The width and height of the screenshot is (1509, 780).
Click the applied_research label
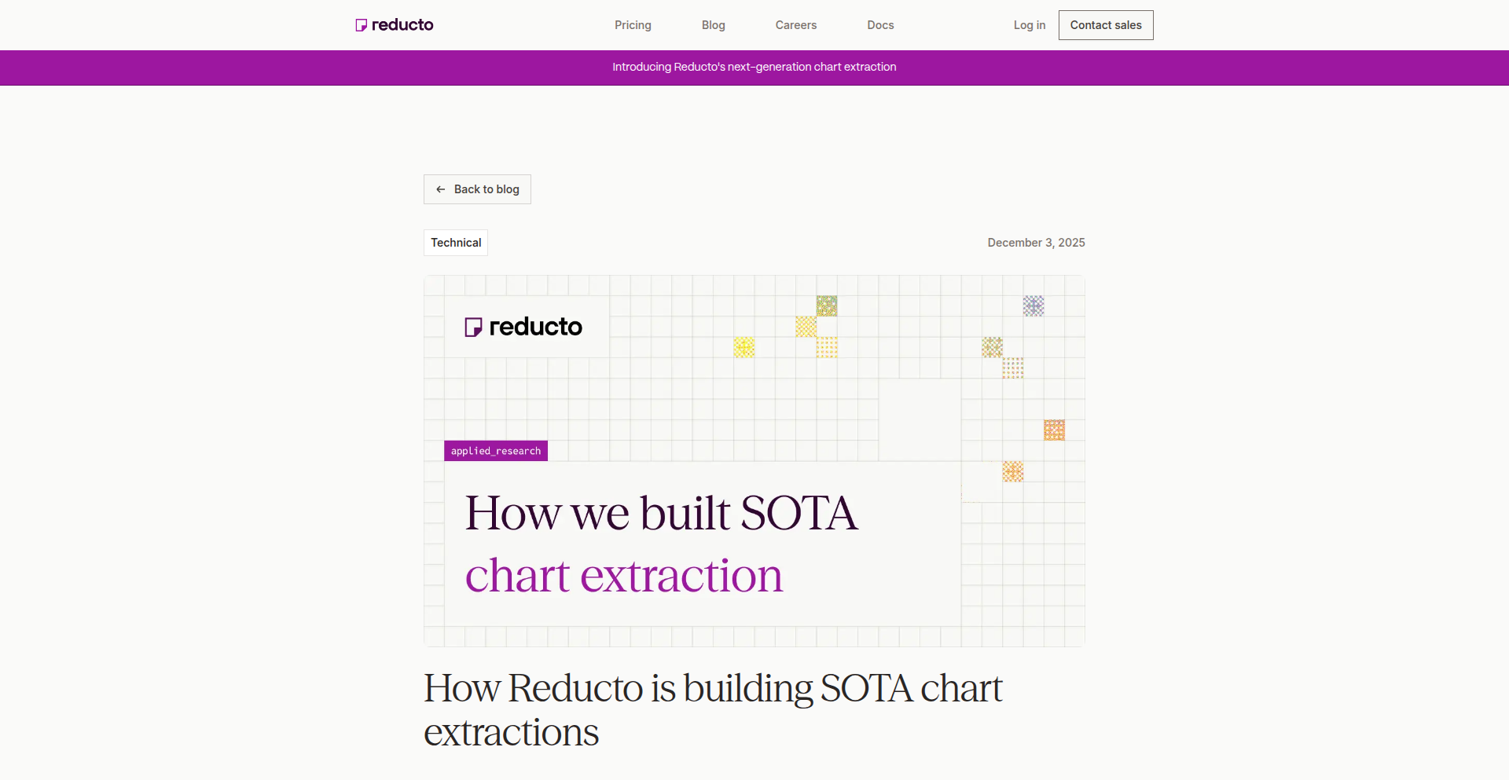click(x=496, y=451)
